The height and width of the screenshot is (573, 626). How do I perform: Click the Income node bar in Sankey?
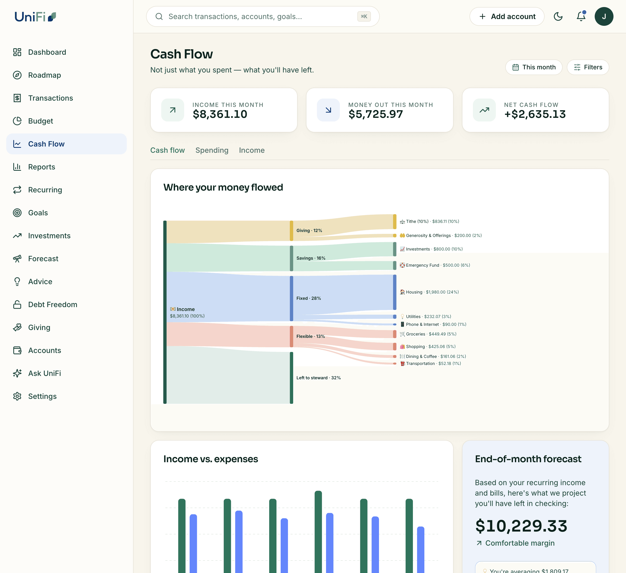coord(165,312)
